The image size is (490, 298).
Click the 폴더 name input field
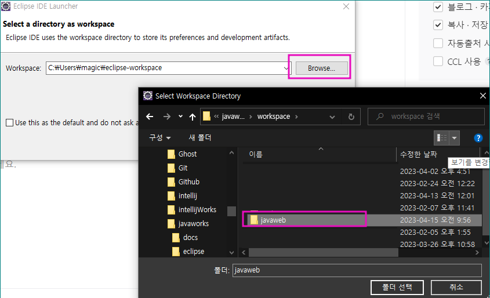[357, 270]
